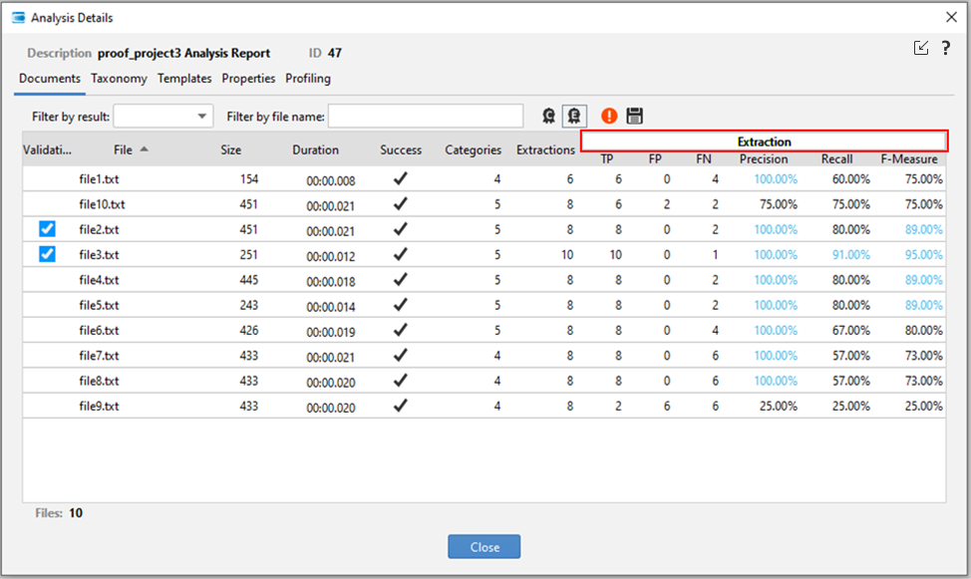
Task: Click the floppy disk save icon
Action: coord(634,117)
